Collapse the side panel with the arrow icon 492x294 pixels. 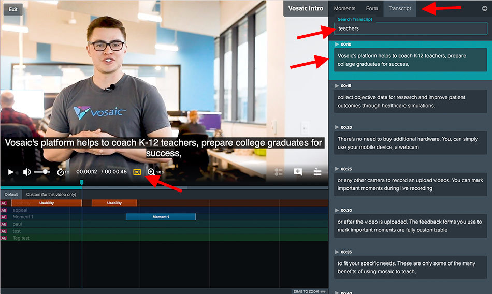pos(484,8)
